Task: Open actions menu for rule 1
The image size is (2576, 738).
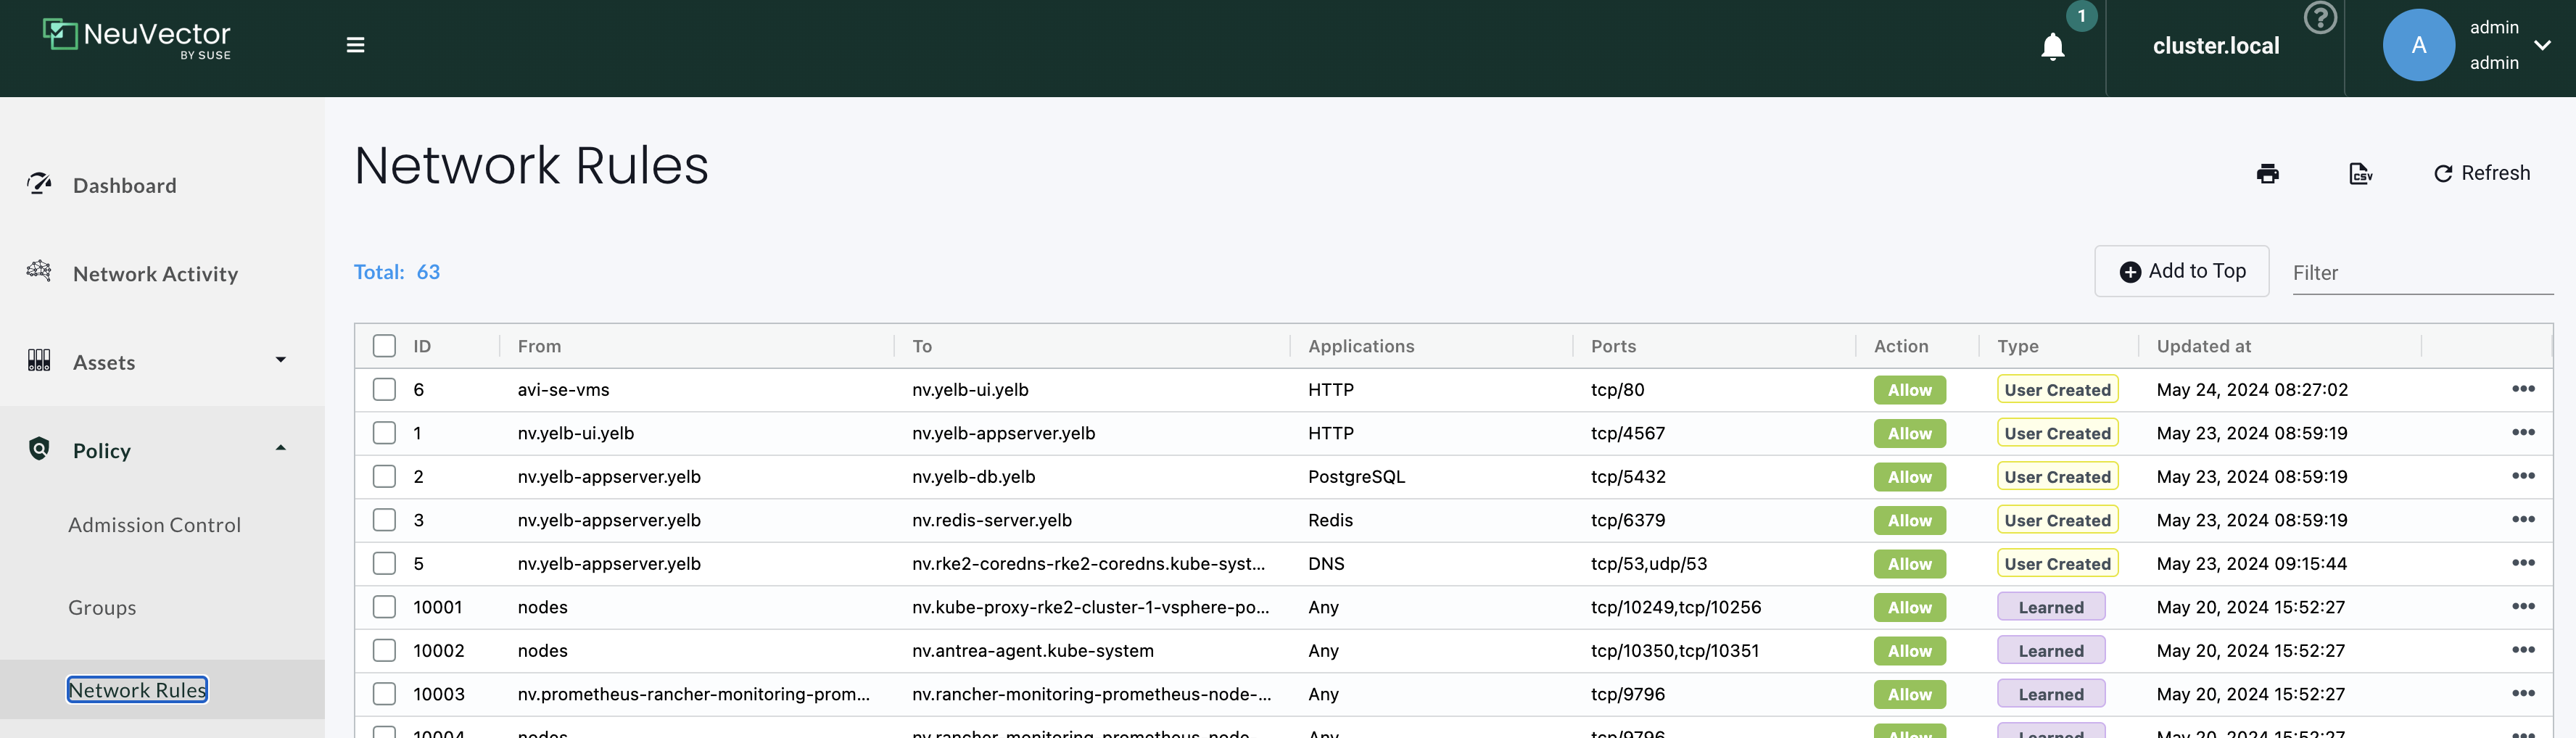Action: coord(2522,433)
